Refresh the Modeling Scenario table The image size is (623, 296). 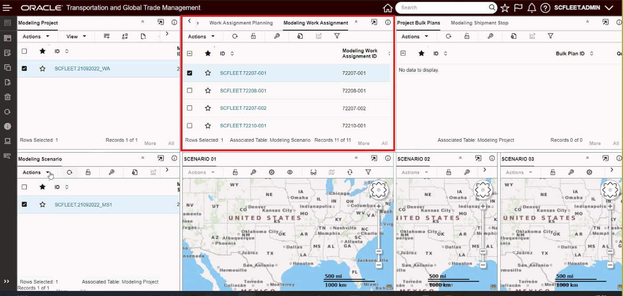(70, 173)
